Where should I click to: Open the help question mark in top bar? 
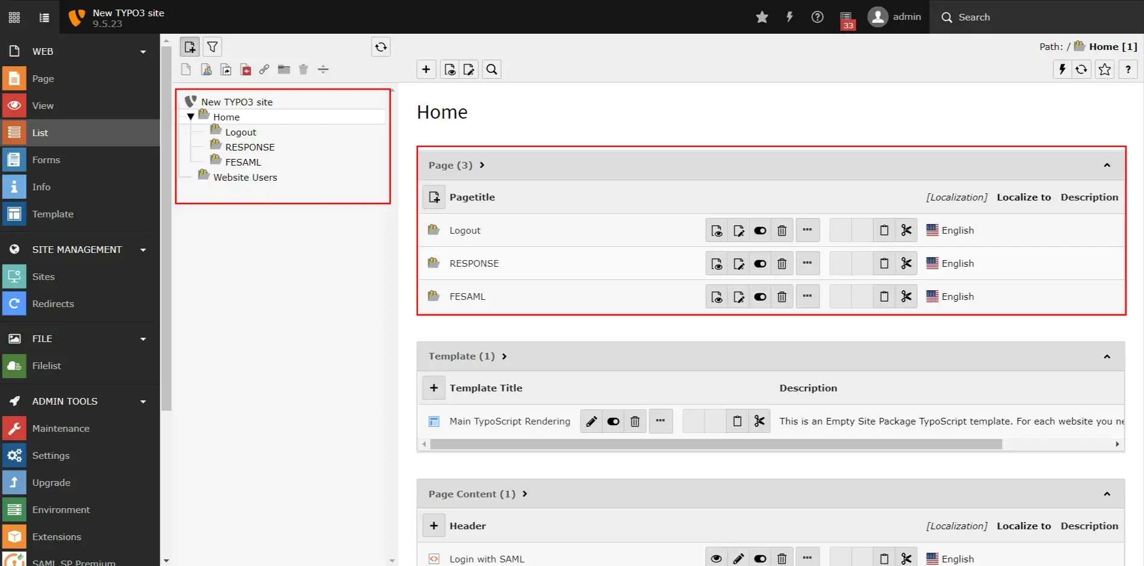[817, 17]
